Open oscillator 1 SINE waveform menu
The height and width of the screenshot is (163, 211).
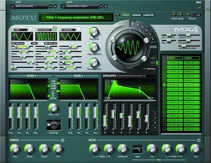tap(19, 30)
